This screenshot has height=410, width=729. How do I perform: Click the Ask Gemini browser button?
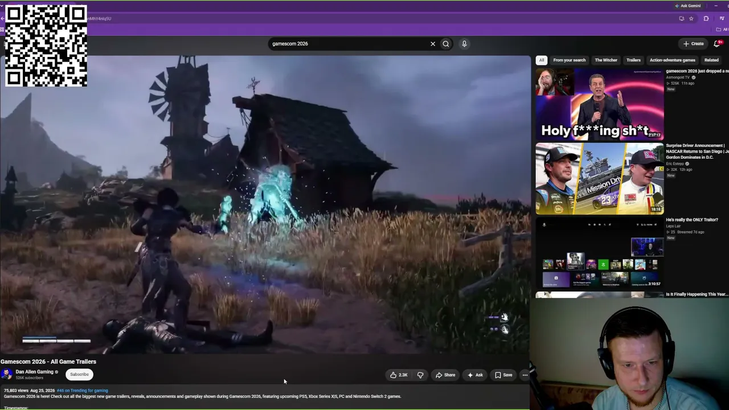click(687, 6)
